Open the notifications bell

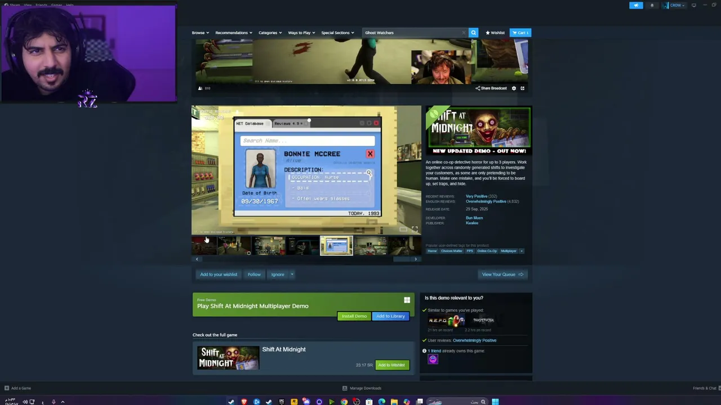[x=652, y=5]
